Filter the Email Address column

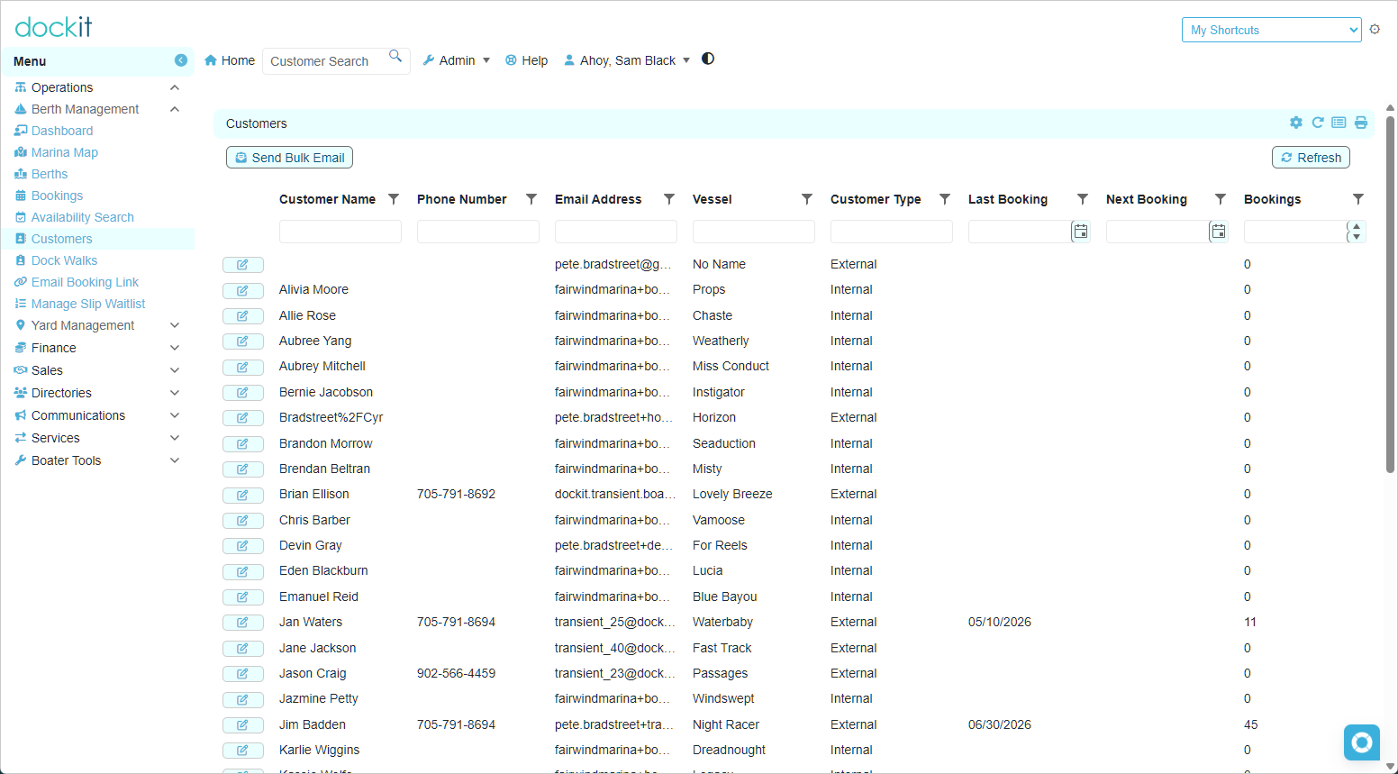point(669,199)
